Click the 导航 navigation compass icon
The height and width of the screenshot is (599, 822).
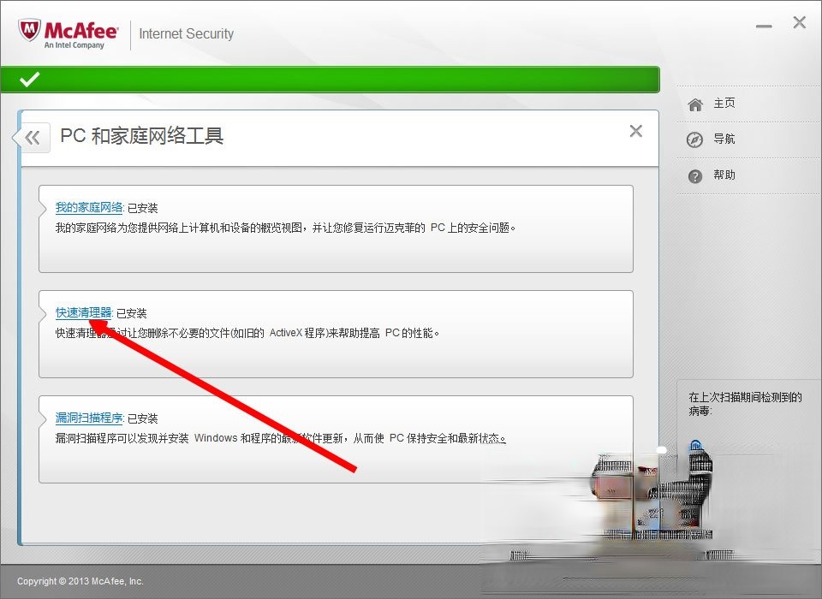pos(694,139)
